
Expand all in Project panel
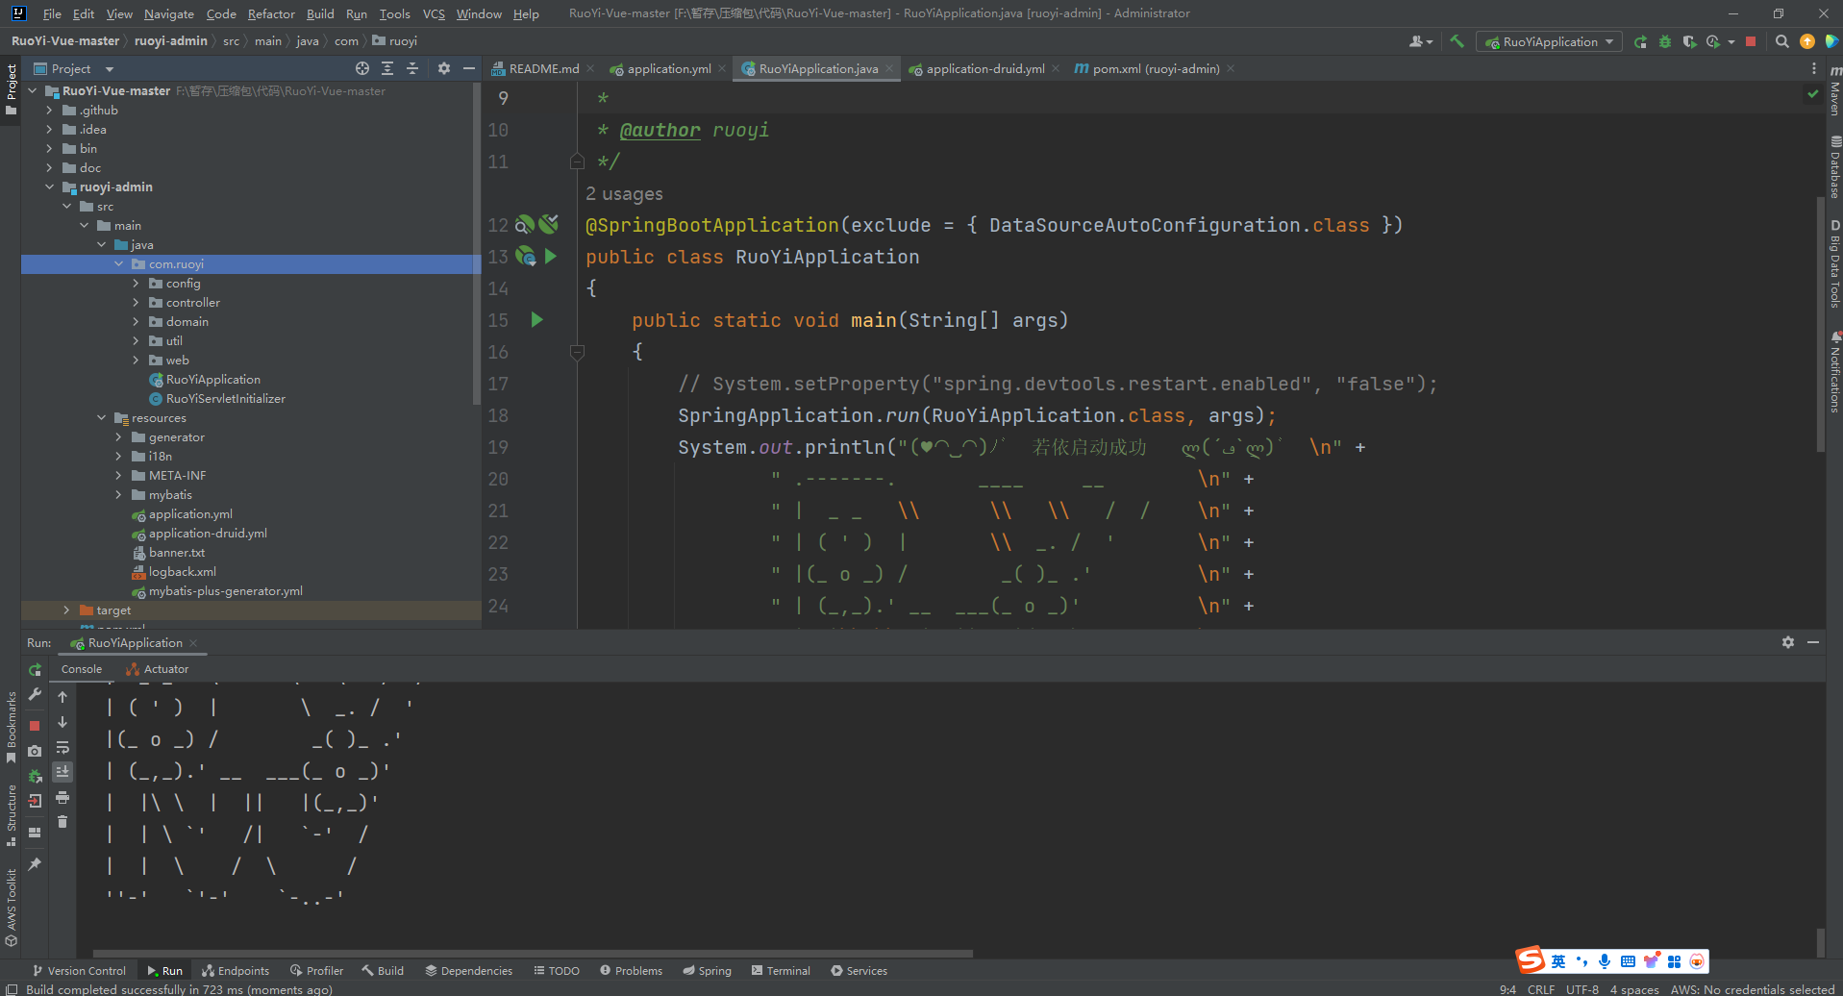coord(387,68)
